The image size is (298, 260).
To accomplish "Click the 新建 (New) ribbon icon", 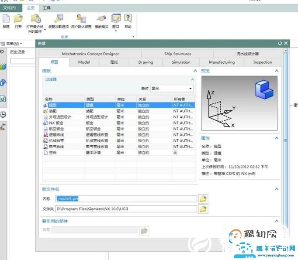I will pos(6,19).
